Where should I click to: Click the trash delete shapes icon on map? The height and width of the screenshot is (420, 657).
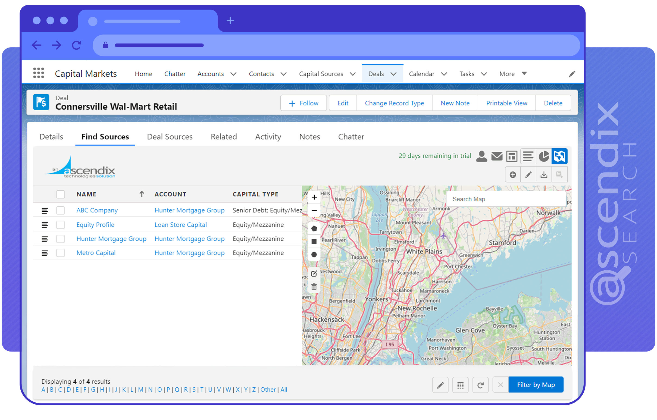pos(314,287)
